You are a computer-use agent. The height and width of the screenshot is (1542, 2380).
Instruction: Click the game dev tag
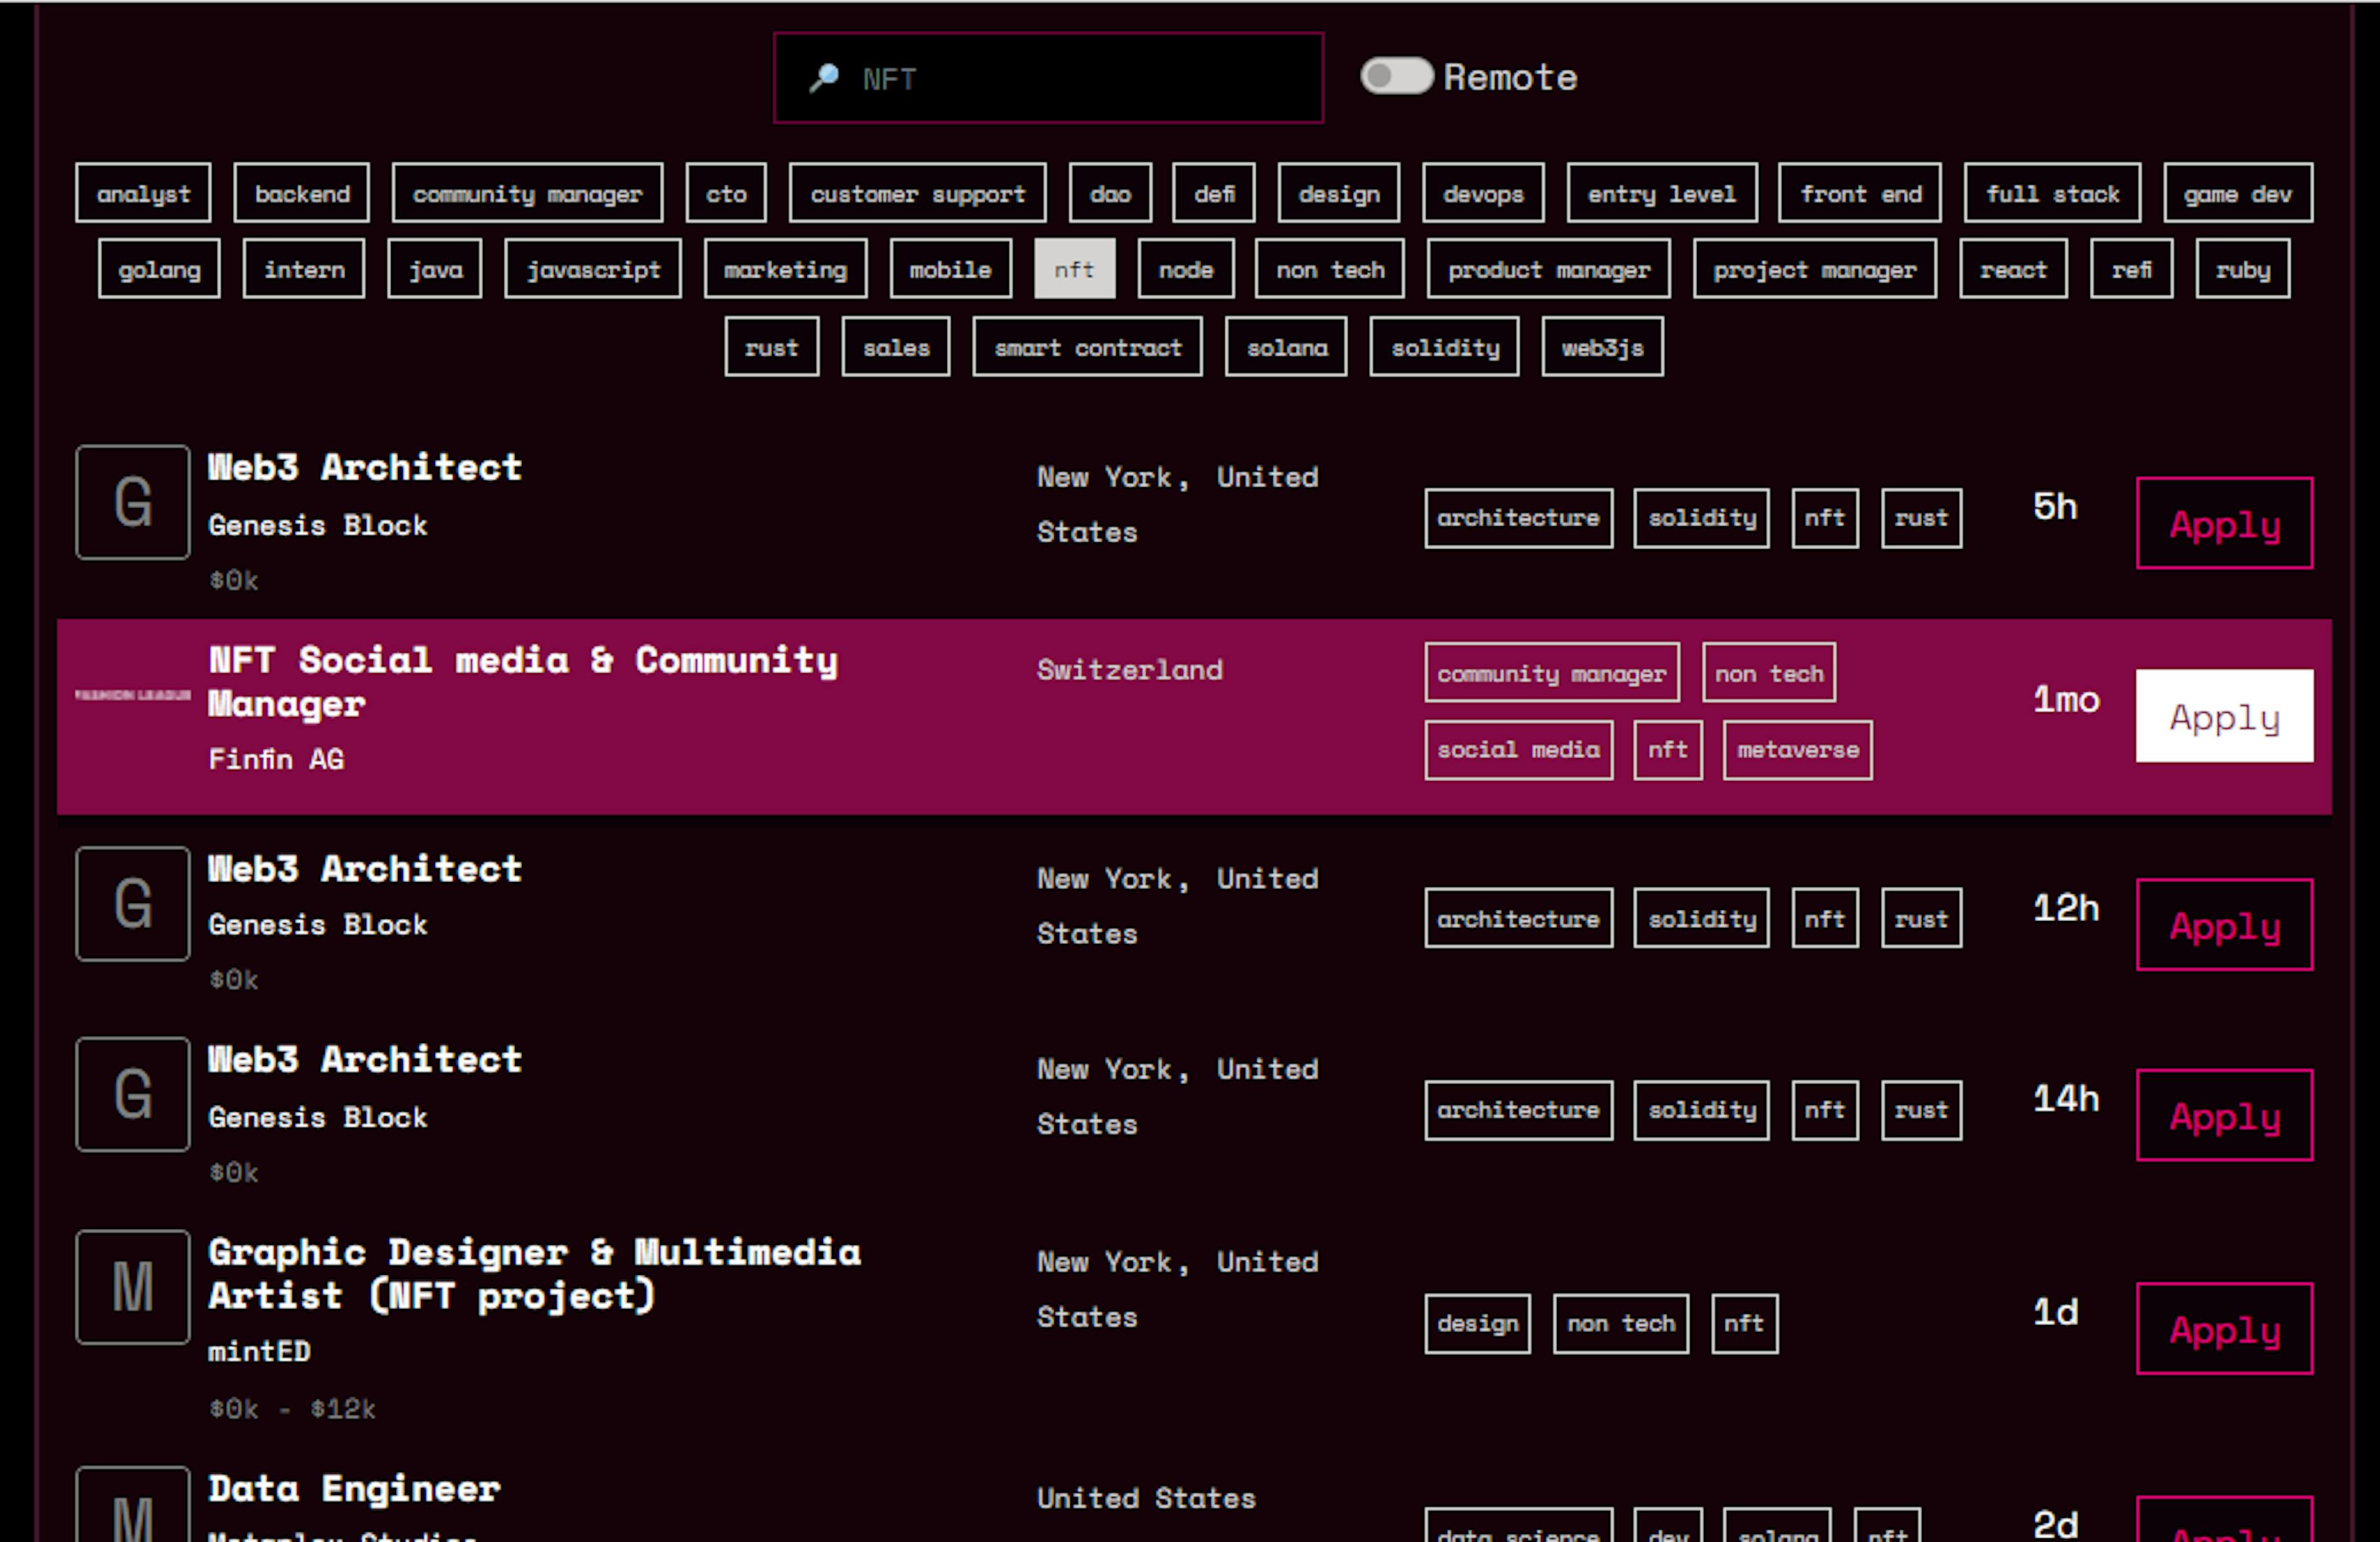pyautogui.click(x=2238, y=193)
